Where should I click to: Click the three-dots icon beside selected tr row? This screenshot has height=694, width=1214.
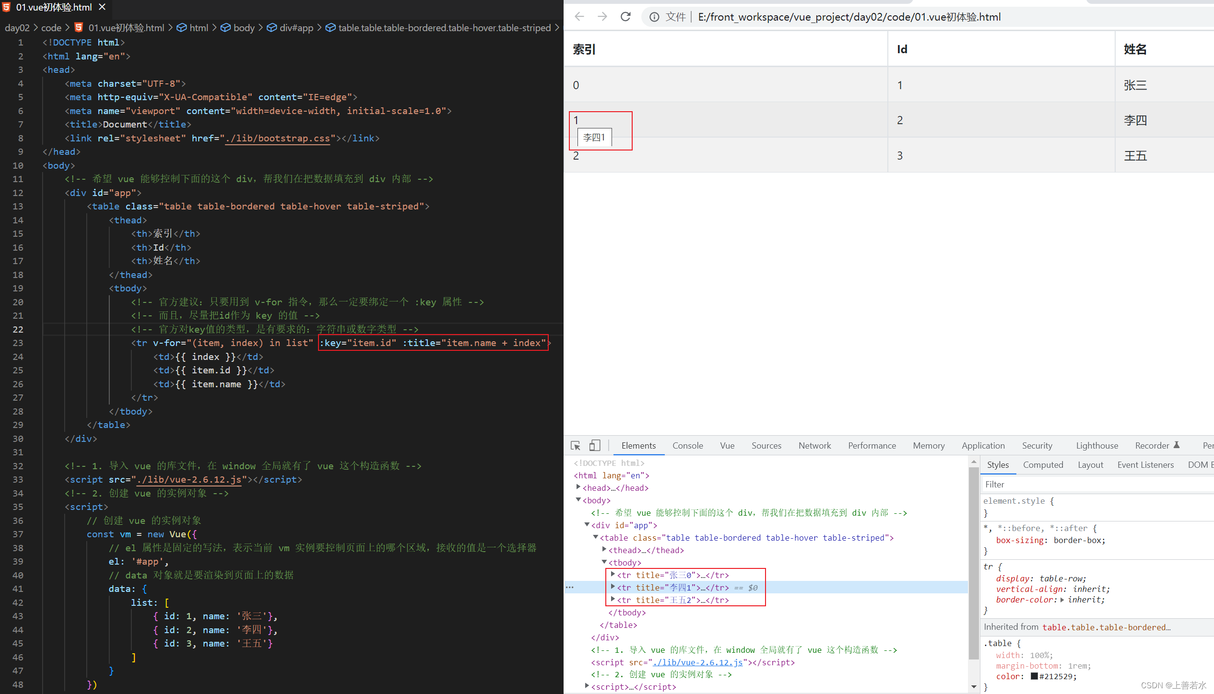569,587
